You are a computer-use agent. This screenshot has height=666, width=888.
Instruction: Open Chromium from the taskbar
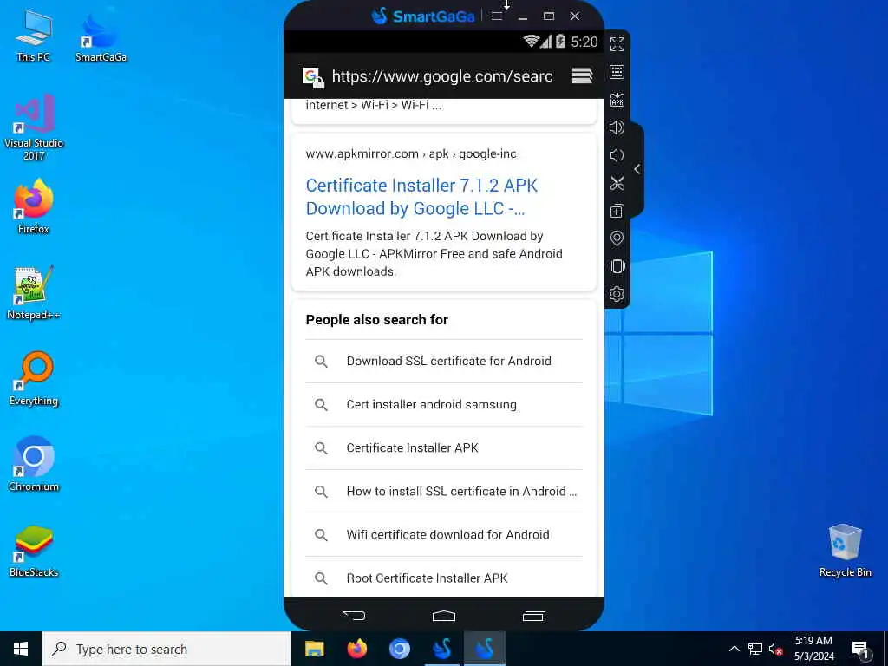point(399,649)
